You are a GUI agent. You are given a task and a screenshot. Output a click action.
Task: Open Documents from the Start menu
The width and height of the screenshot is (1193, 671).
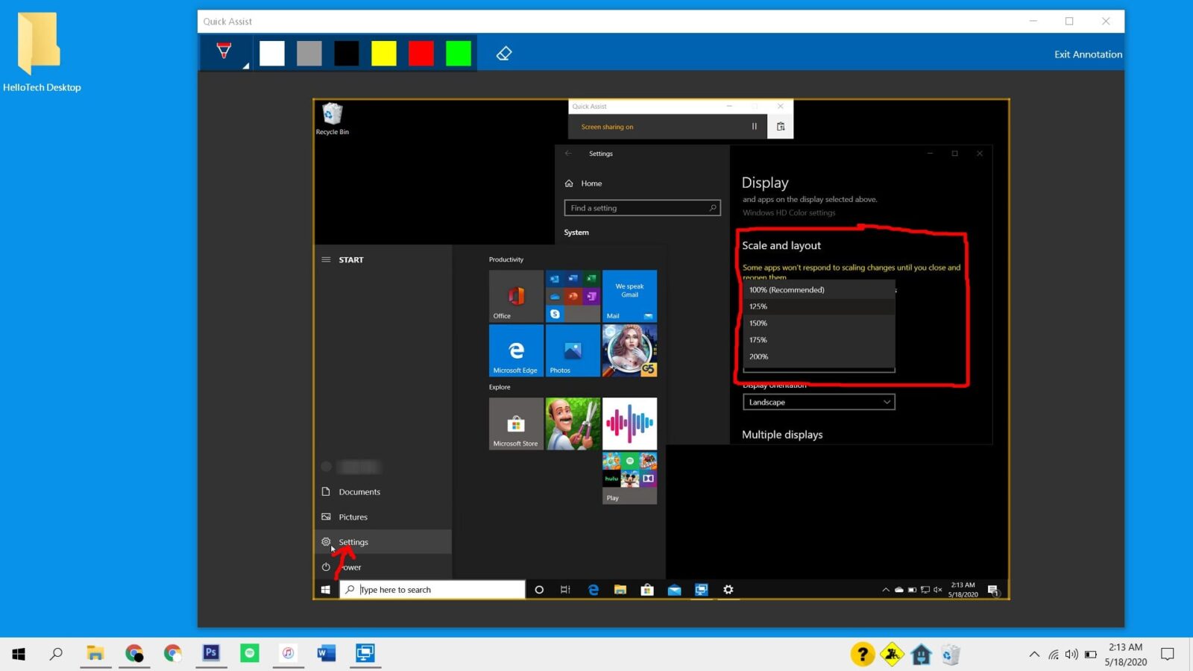coord(359,492)
